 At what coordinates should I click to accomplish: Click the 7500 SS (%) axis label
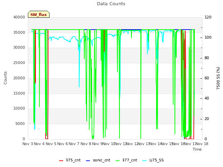(x=218, y=78)
